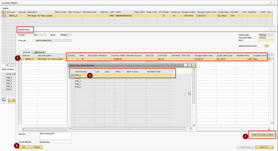Open the Inventory Offset account 521500-00 link arrow
278x151 pixels.
[112, 59]
